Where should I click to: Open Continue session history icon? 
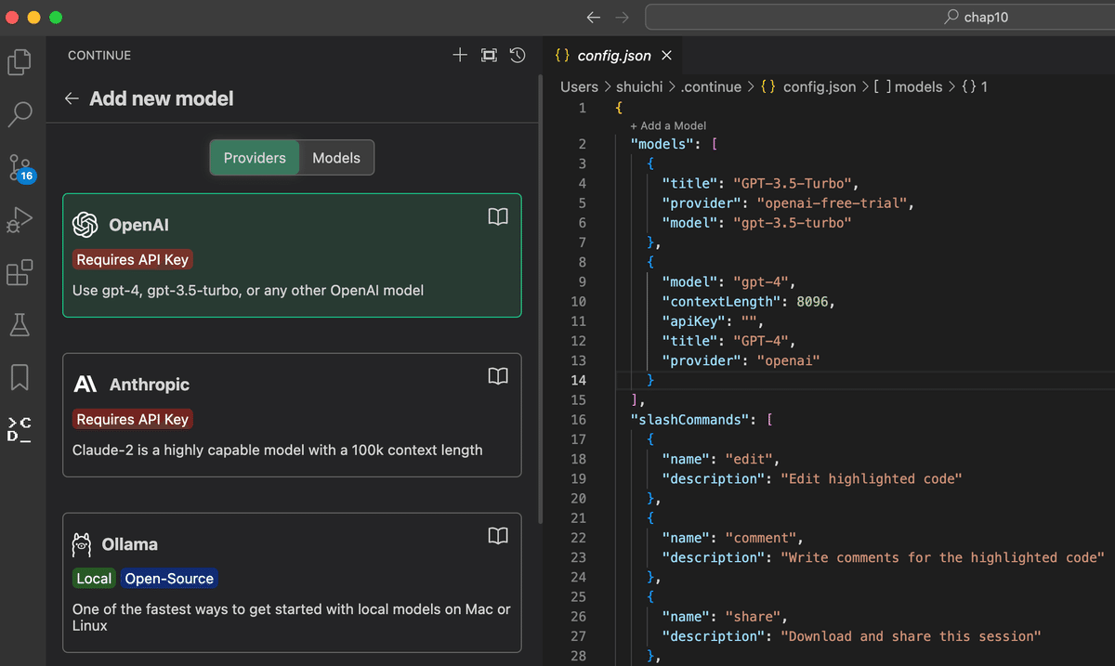pos(518,56)
